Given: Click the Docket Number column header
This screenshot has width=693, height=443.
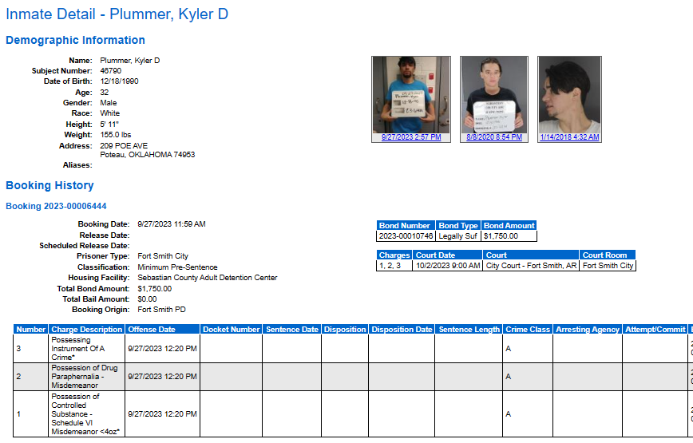Looking at the screenshot, I should coord(232,330).
